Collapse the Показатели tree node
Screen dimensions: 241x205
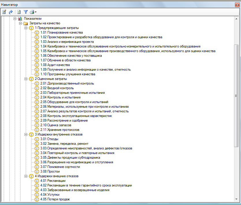pos(15,19)
